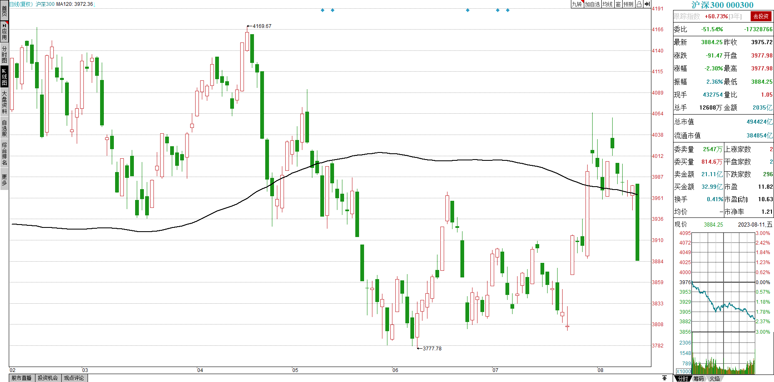774x382 pixels.
Task: Click the red 去投资 button
Action: pos(761,16)
